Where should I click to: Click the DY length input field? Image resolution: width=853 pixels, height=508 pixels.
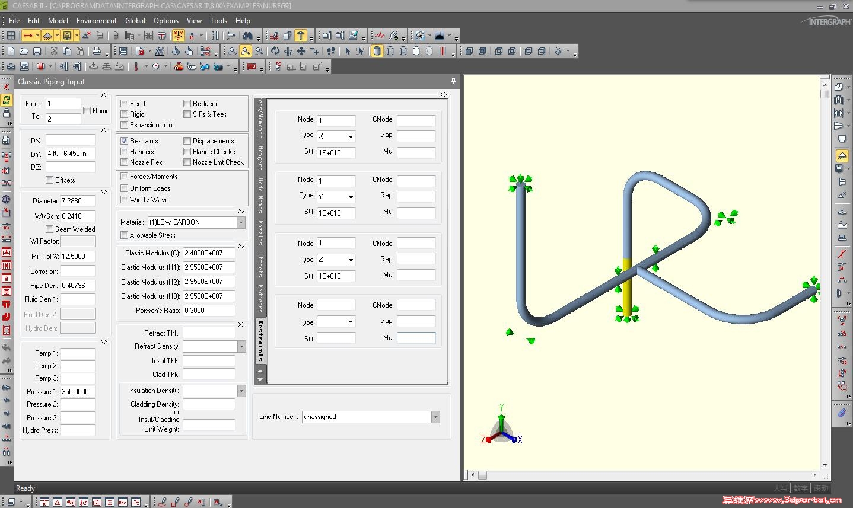coord(71,154)
